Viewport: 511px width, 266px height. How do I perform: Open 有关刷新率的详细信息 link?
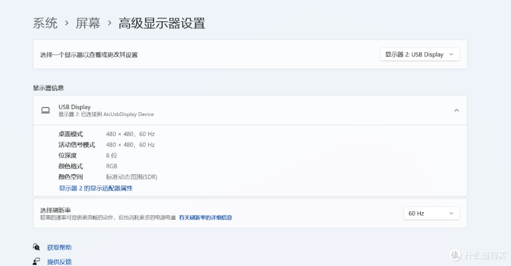[x=205, y=217]
